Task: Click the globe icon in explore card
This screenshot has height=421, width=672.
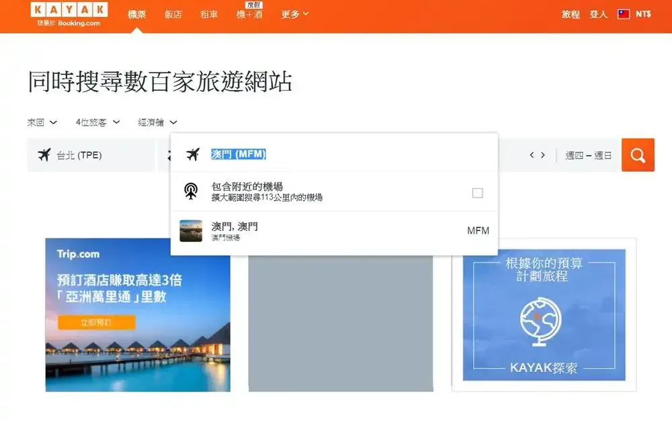Action: 541,321
